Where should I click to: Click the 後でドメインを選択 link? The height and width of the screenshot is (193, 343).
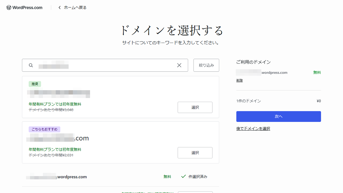pyautogui.click(x=253, y=128)
